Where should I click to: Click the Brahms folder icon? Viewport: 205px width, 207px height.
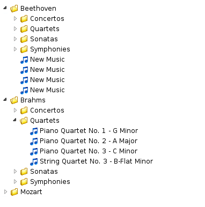pos(14,100)
